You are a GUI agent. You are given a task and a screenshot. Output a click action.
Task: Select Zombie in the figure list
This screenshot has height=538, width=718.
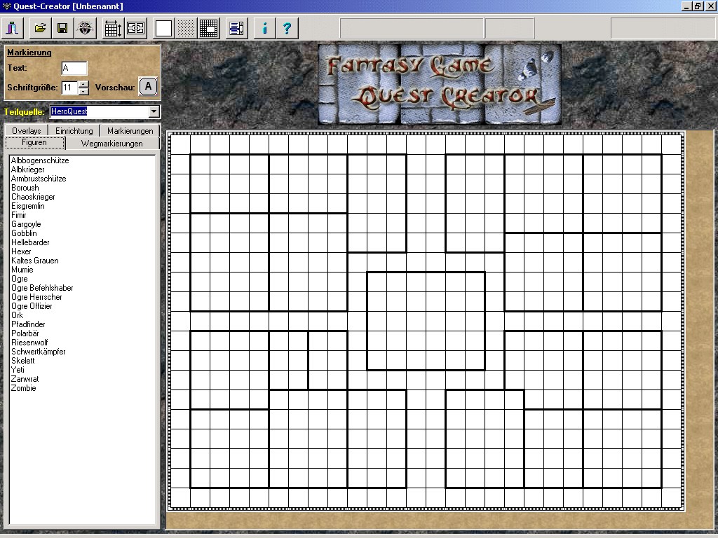(23, 388)
